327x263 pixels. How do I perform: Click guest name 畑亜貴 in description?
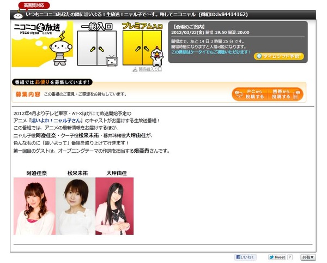(x=142, y=151)
